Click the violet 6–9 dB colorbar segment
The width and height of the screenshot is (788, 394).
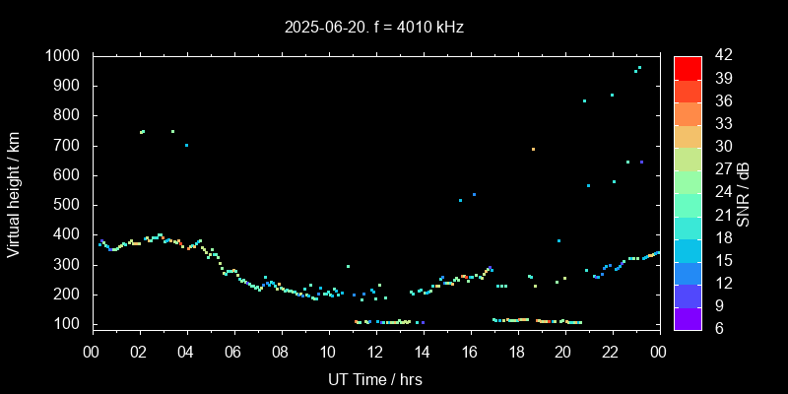click(x=688, y=317)
